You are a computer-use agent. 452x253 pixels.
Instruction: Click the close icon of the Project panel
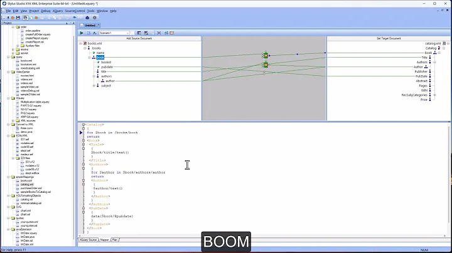[x=74, y=23]
